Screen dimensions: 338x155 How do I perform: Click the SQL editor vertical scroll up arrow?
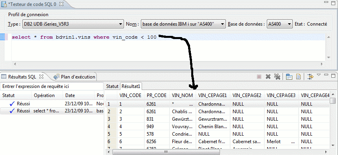pos(329,37)
